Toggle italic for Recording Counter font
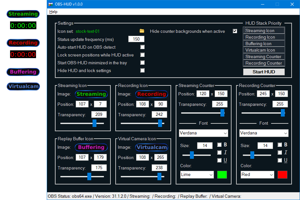Viewport: 300px width, 200px height. (x=280, y=152)
